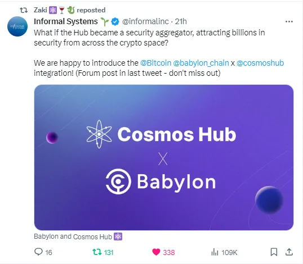
Task: Click the share upload icon
Action: 289,252
